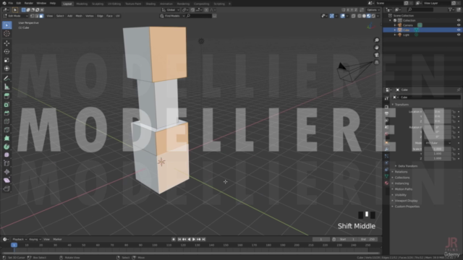This screenshot has width=463, height=260.
Task: Enable edge select mode
Action: tap(37, 16)
